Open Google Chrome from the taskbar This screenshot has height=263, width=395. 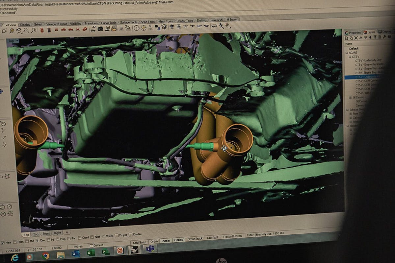point(45,255)
